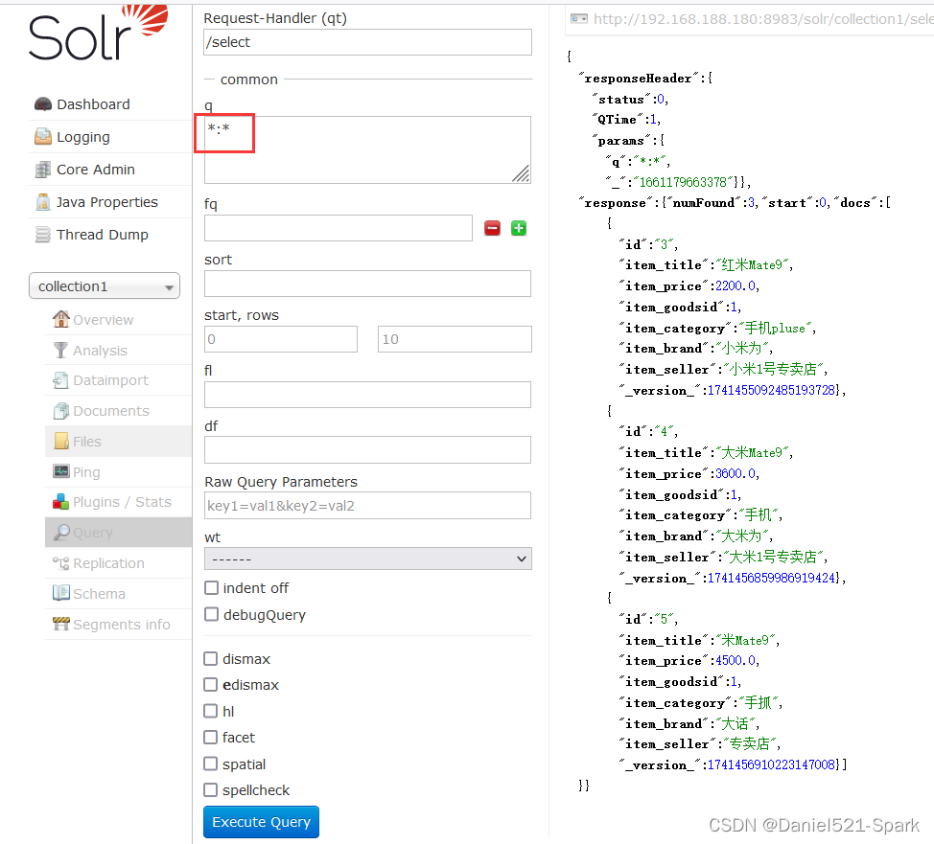The image size is (934, 844).
Task: Click the Dashboard gauge icon
Action: [x=42, y=104]
